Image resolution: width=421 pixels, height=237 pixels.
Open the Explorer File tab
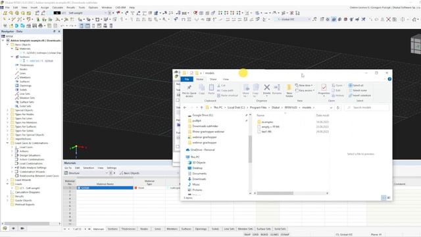187,79
